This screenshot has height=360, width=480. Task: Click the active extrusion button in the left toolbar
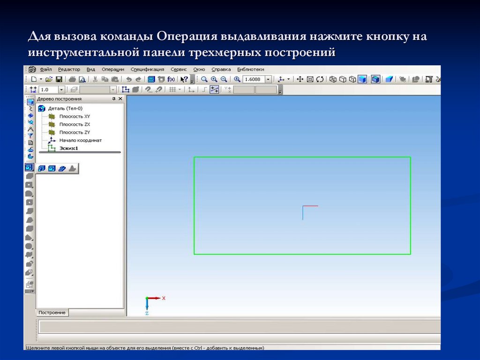(29, 168)
